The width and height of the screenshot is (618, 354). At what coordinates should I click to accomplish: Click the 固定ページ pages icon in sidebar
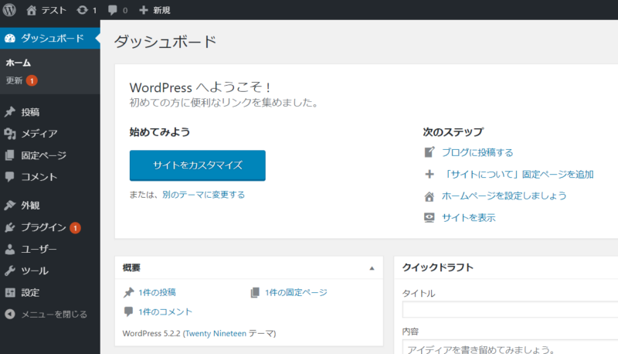[x=10, y=155]
